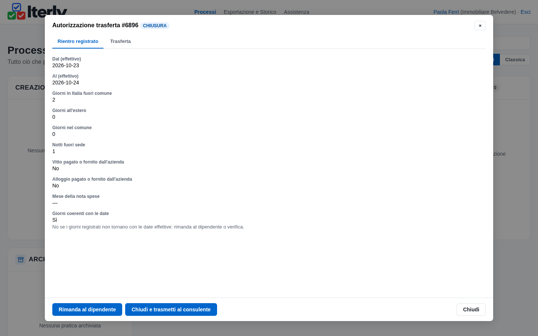Click the help text about rimanda al dipendente
The height and width of the screenshot is (336, 538).
(x=148, y=227)
